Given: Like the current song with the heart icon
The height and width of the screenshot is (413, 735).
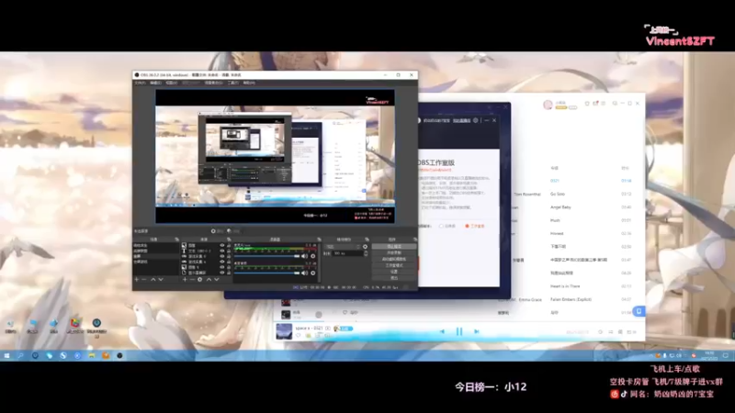Looking at the screenshot, I should [298, 336].
